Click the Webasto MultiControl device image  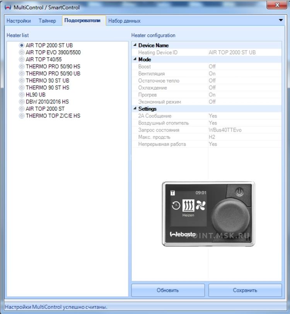208,214
